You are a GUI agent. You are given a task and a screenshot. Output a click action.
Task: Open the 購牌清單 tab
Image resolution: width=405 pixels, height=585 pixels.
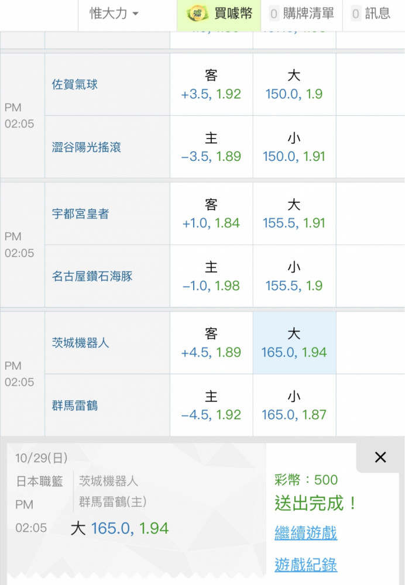[301, 14]
